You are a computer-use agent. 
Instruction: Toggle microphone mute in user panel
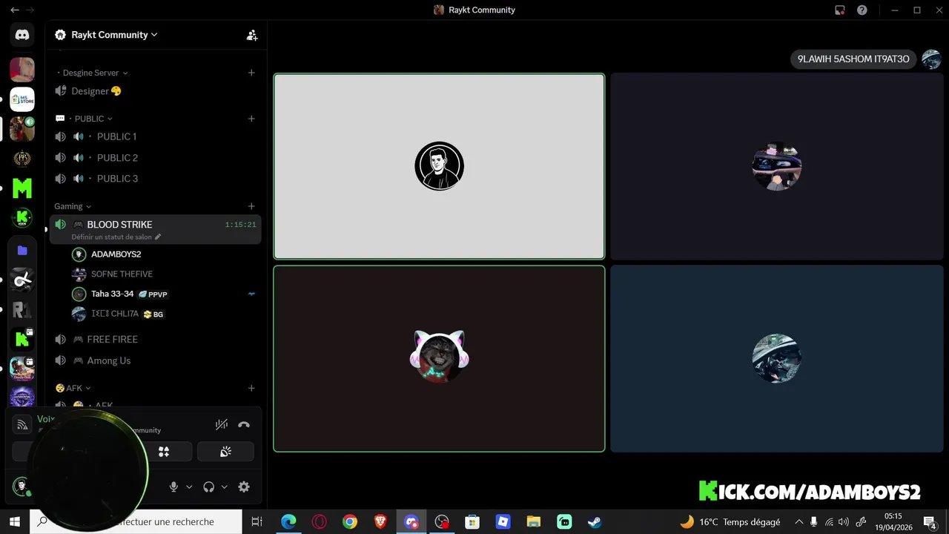pyautogui.click(x=173, y=487)
